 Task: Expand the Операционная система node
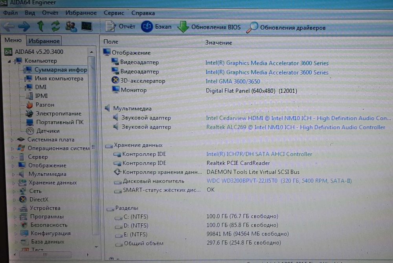12,149
